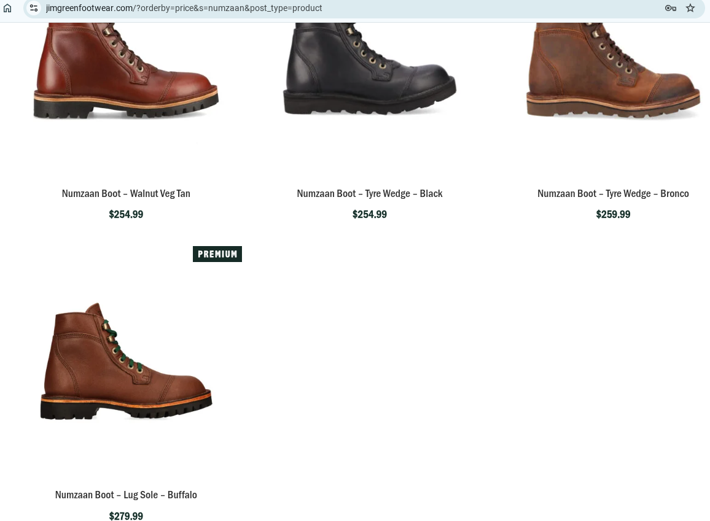Open Numzaan Boot – Tyre Wedge – Black link
The width and height of the screenshot is (710, 521).
[370, 193]
